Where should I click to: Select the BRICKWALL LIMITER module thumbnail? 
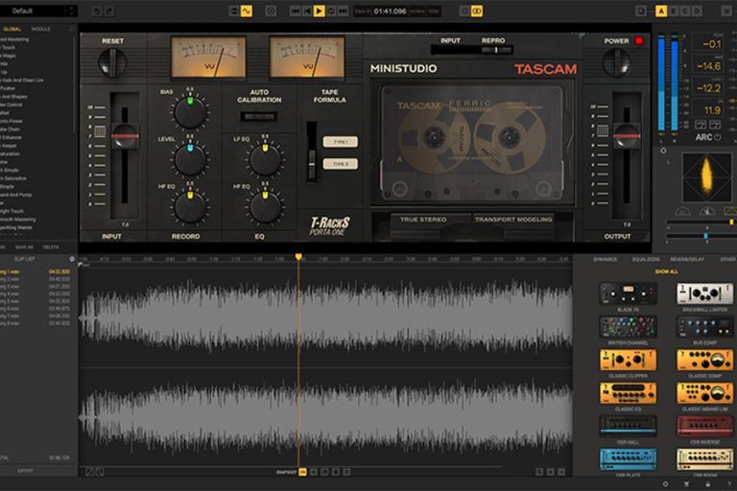click(704, 293)
